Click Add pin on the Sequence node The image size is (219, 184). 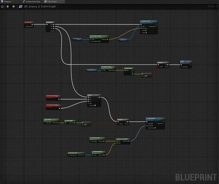(52, 31)
